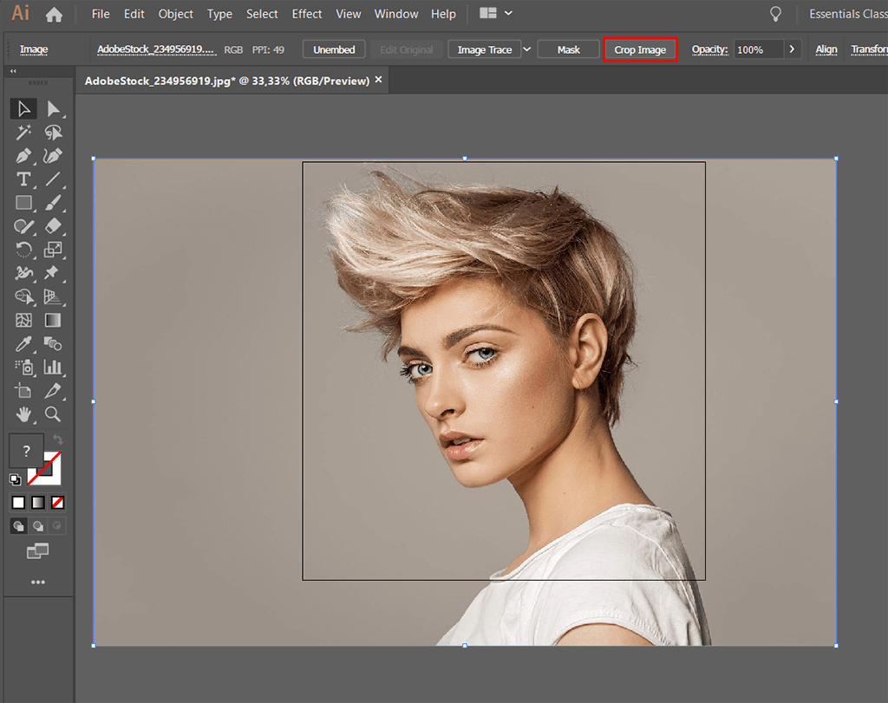The image size is (888, 703).
Task: Expand the Opacity value dropdown
Action: tap(790, 49)
